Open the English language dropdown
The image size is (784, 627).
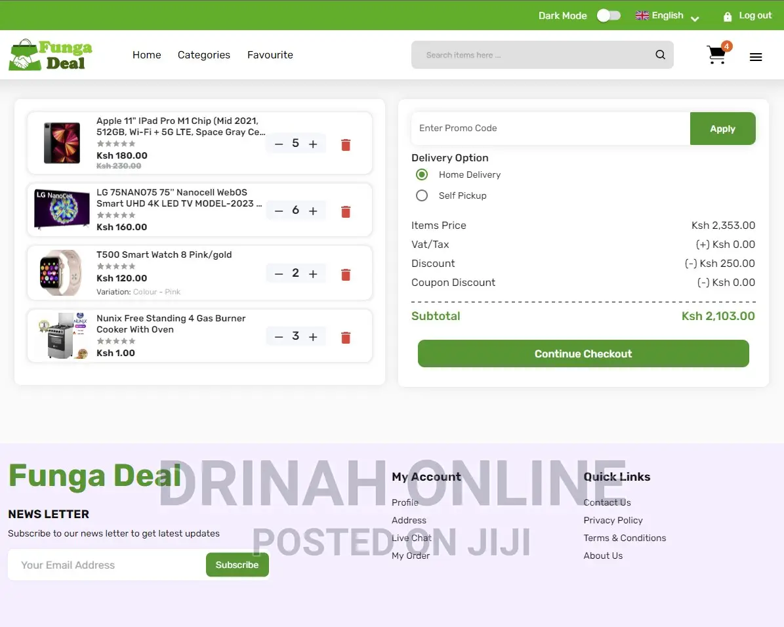pos(667,16)
